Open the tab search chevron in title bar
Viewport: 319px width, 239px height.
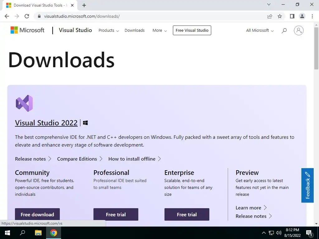pos(269,4)
